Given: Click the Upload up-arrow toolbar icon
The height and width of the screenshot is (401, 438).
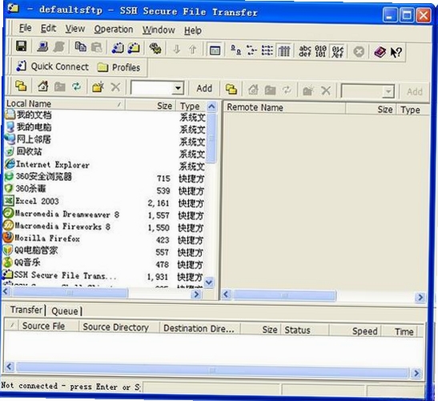Looking at the screenshot, I should tap(192, 50).
